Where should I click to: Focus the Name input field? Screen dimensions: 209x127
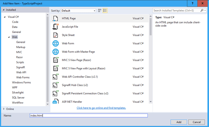coord(88,116)
